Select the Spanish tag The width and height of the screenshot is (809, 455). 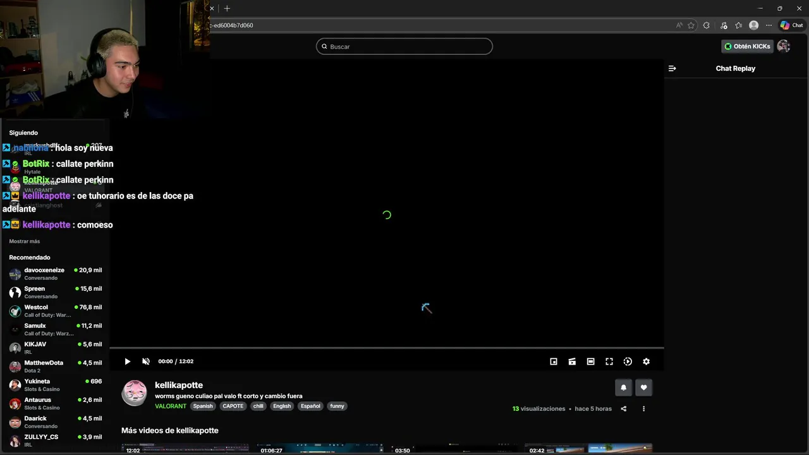pos(203,406)
